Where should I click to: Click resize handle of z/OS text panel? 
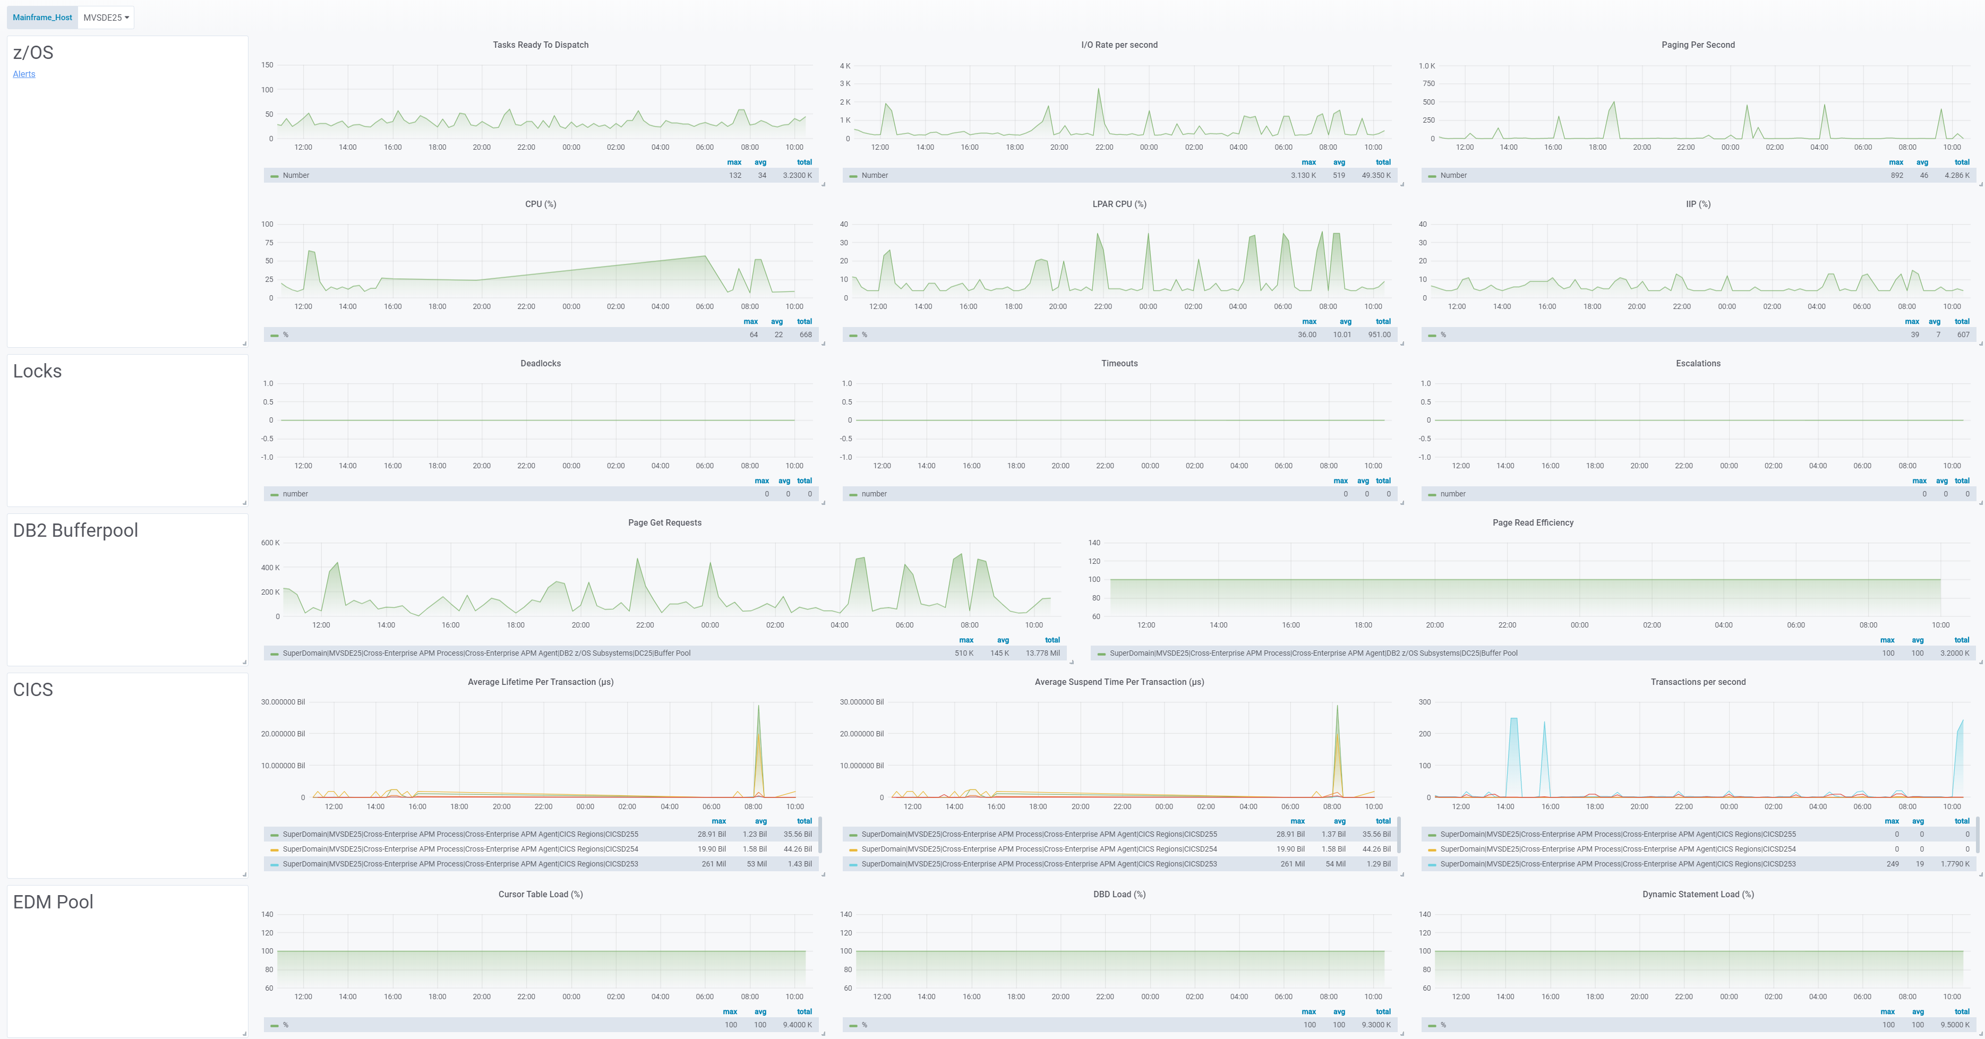pos(244,344)
